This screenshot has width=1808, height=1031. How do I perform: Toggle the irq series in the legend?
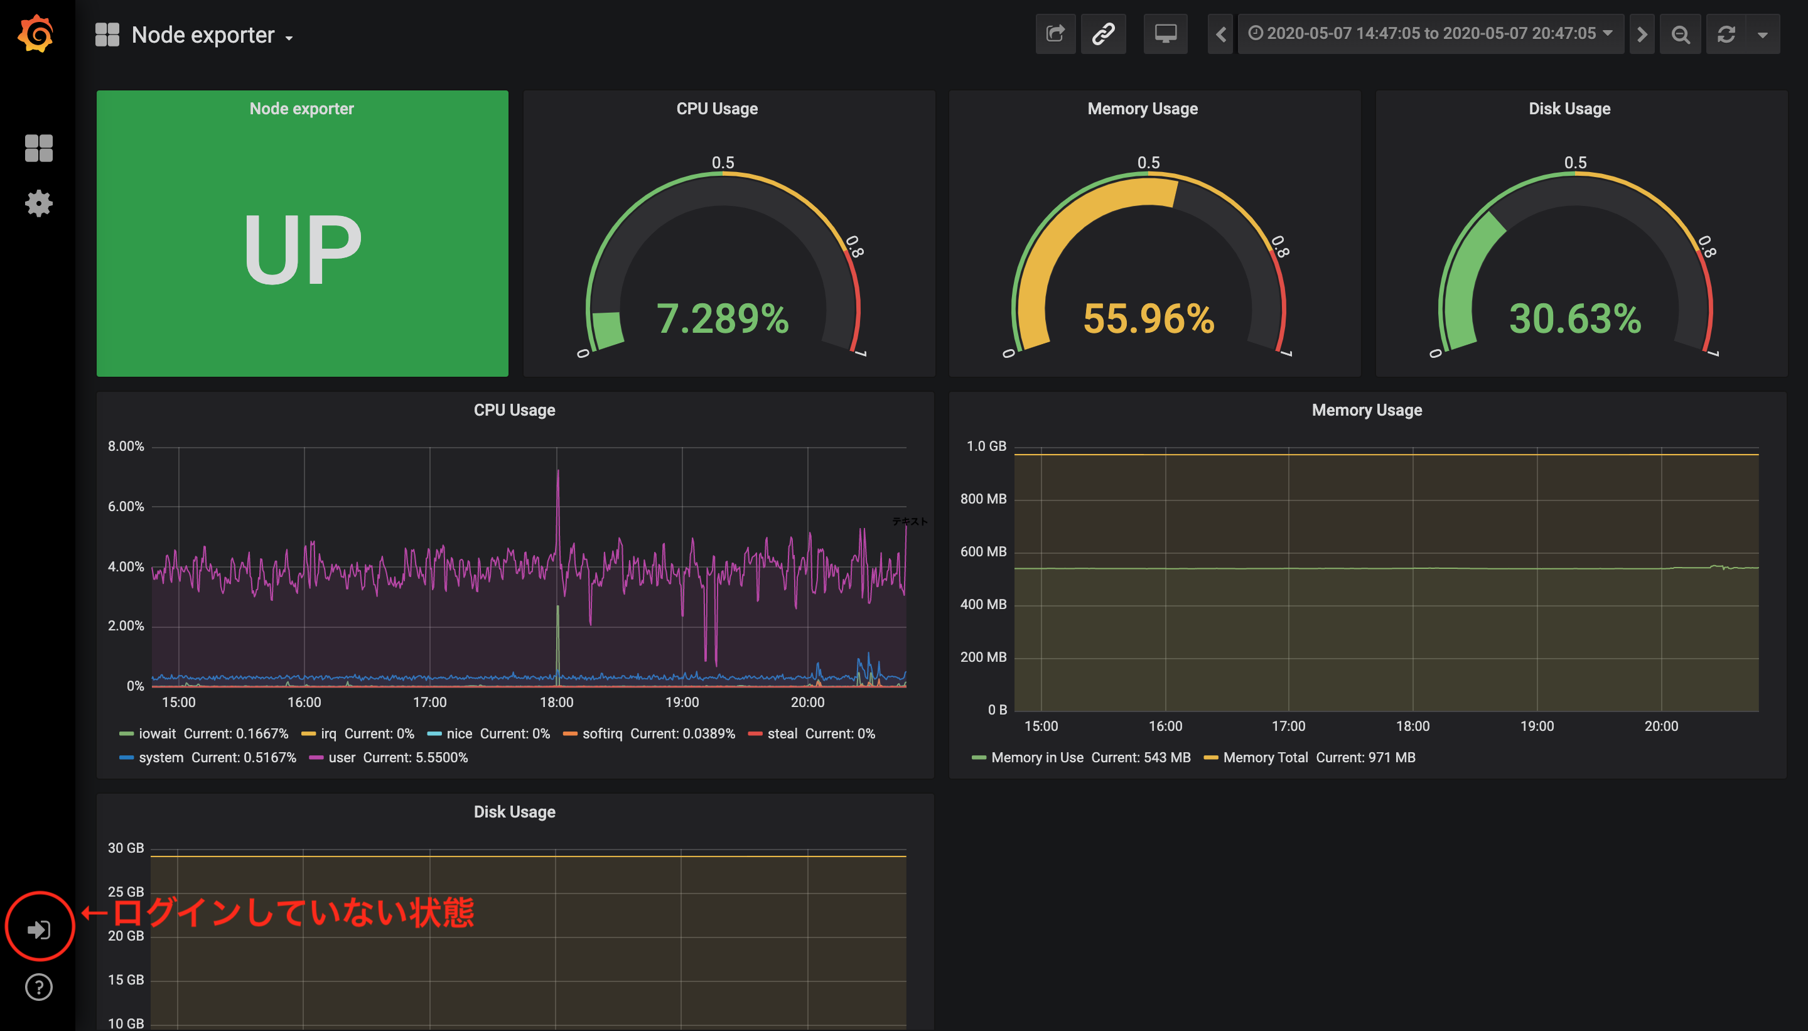click(328, 733)
